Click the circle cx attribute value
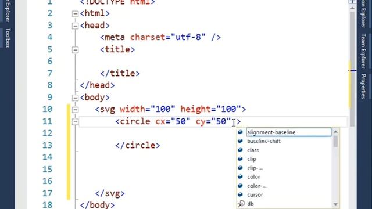Image resolution: width=372 pixels, height=209 pixels. tap(181, 121)
